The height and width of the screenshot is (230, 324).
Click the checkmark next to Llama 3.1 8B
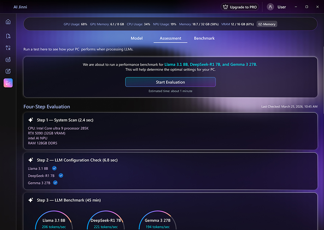pos(54,168)
